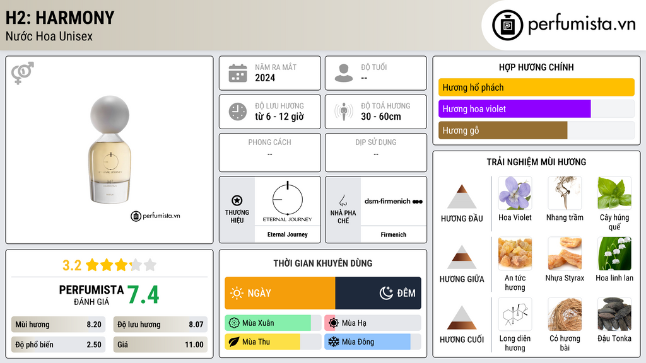Click the Nước Hoa Unisex subtitle
This screenshot has width=646, height=363.
tap(49, 37)
